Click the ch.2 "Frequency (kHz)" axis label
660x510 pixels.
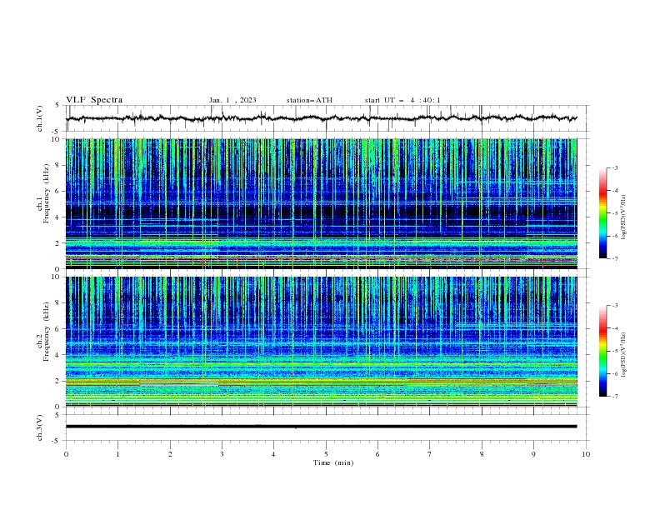[x=47, y=332]
